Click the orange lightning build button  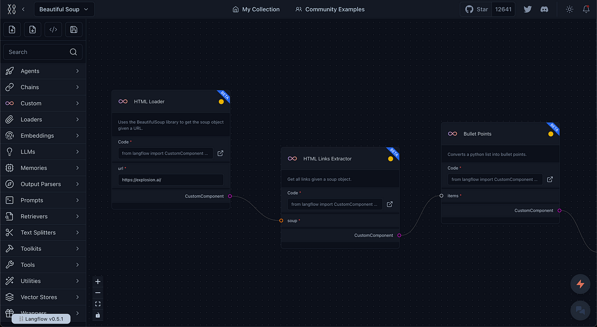tap(580, 284)
